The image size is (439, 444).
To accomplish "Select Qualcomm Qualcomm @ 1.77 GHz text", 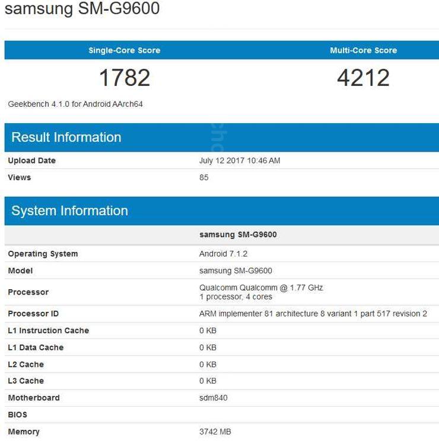I will tap(261, 288).
